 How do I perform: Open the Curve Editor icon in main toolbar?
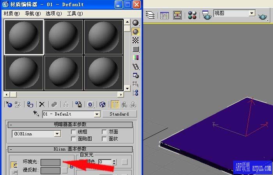pos(165,15)
